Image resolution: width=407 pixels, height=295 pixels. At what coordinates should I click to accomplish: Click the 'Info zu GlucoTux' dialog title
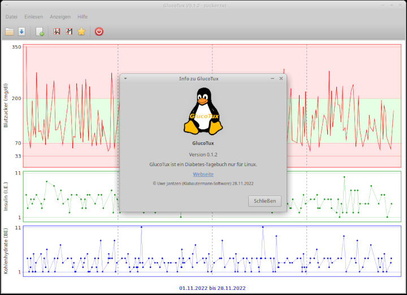coord(199,79)
